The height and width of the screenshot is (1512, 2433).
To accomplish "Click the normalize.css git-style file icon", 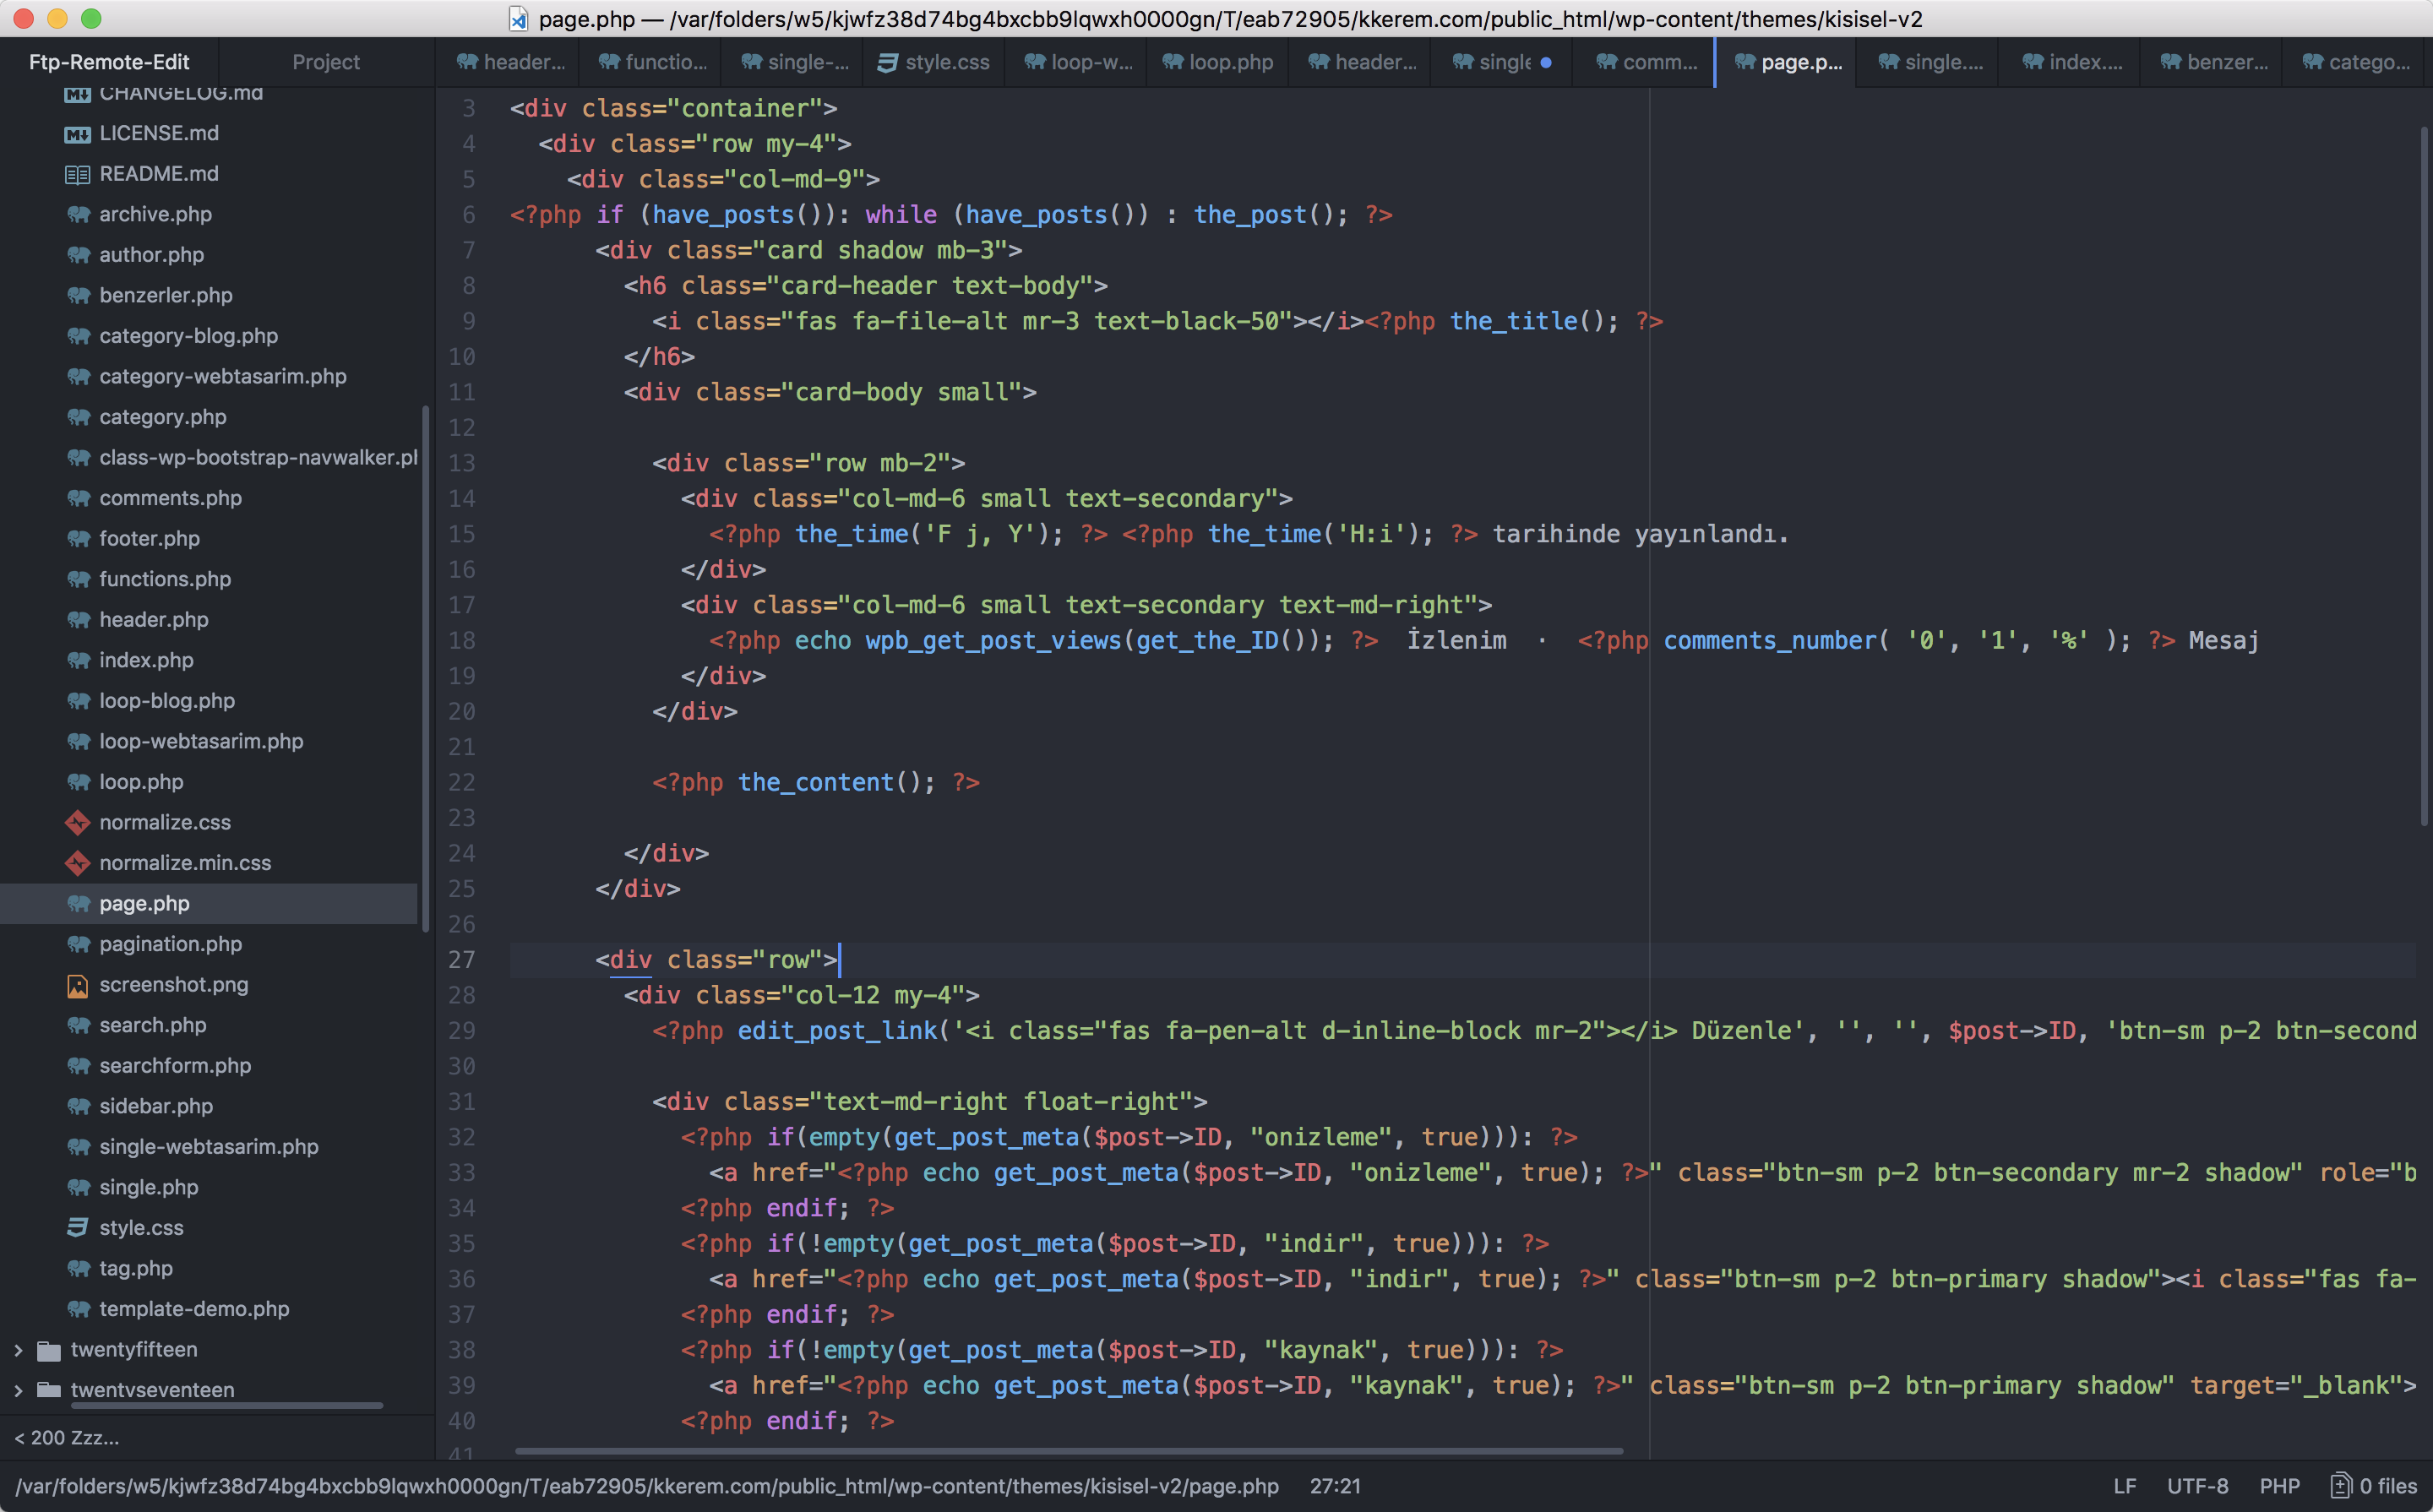I will [77, 822].
